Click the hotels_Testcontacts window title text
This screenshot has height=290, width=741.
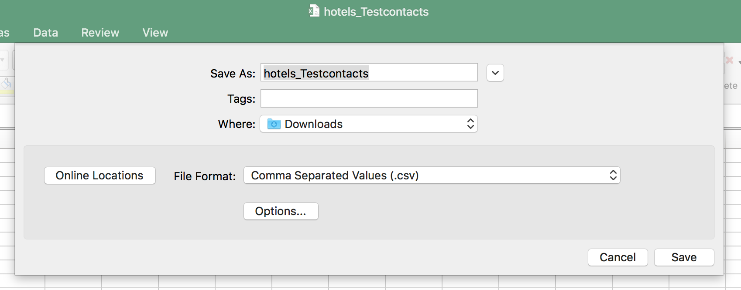point(376,12)
